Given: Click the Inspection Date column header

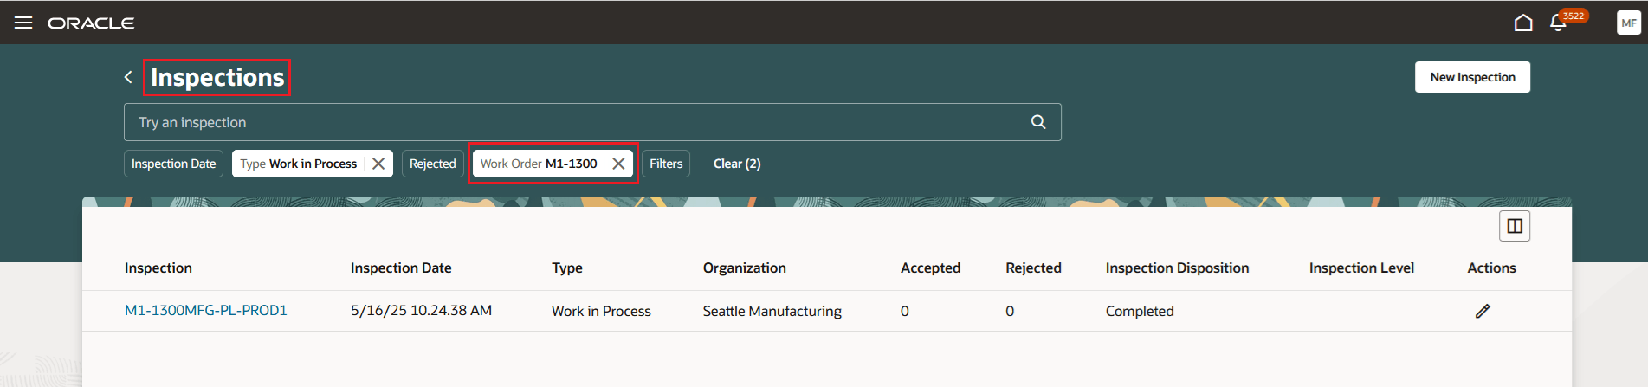Looking at the screenshot, I should (401, 268).
